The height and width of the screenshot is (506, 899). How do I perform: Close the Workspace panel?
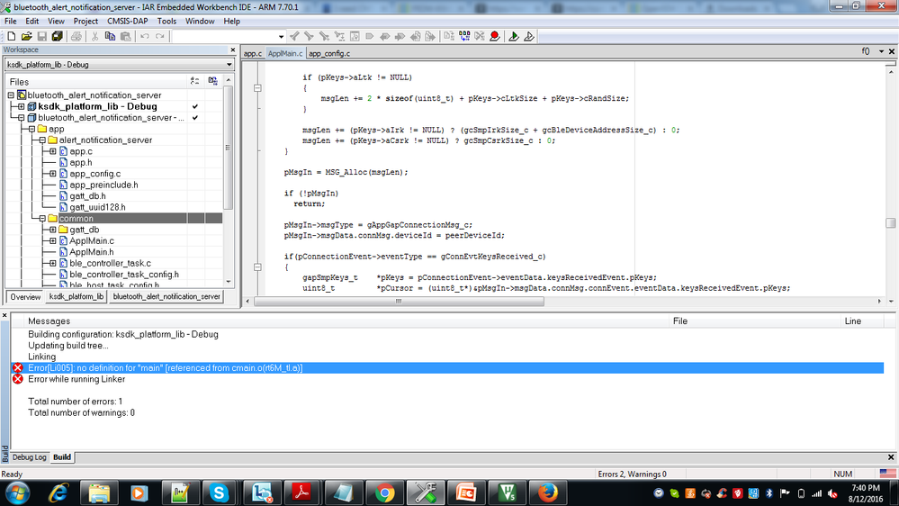click(233, 50)
